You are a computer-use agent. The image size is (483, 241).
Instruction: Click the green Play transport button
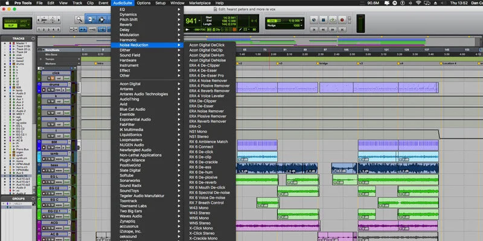pyautogui.click(x=333, y=20)
